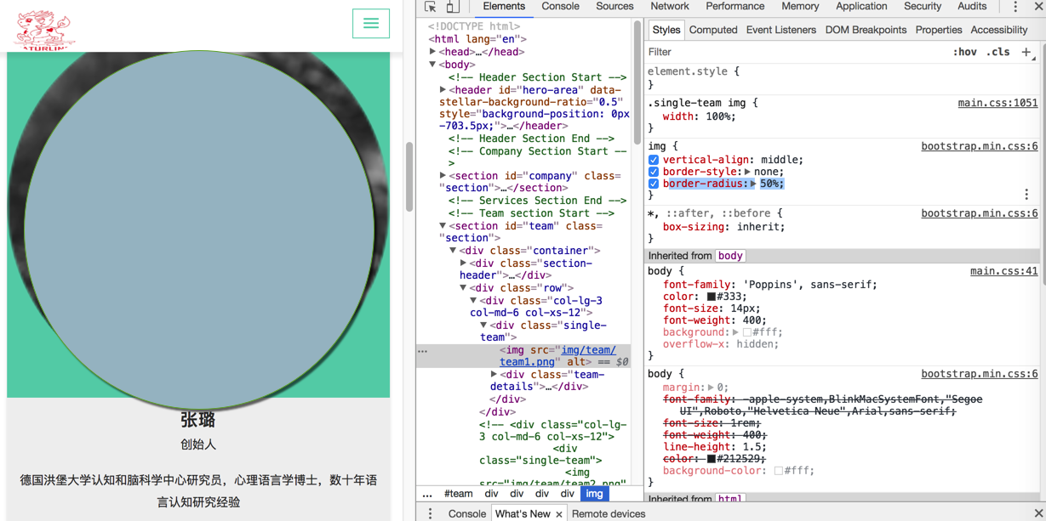
Task: Switch to the Computed pane
Action: (x=713, y=30)
